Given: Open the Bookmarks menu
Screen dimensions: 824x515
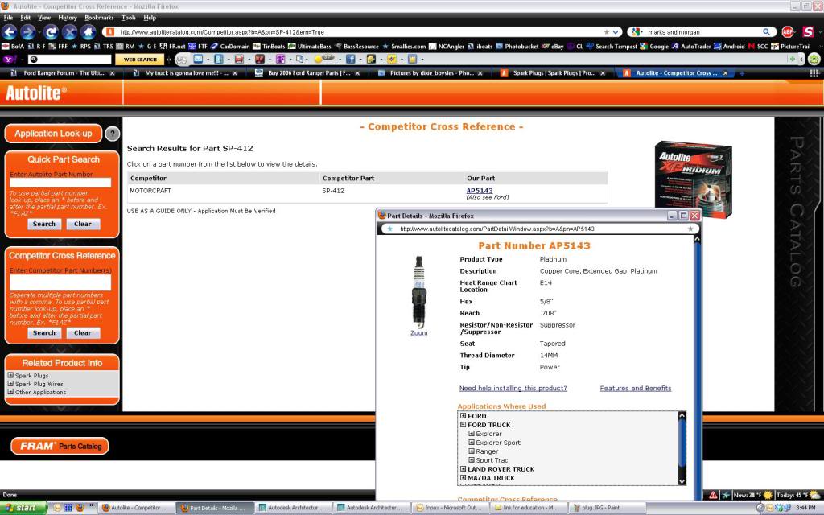Looking at the screenshot, I should (x=99, y=18).
